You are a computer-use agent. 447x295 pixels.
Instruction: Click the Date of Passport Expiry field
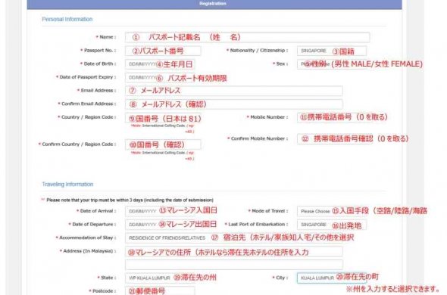tap(160, 77)
